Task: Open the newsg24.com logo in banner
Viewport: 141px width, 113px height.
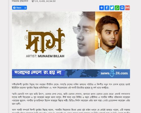Action: (114, 73)
